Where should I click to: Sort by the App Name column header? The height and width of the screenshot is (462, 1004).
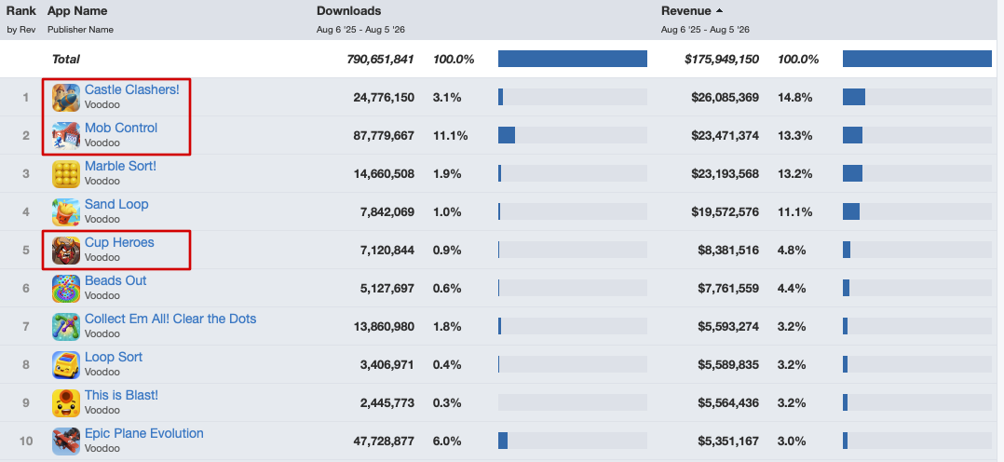[x=76, y=11]
